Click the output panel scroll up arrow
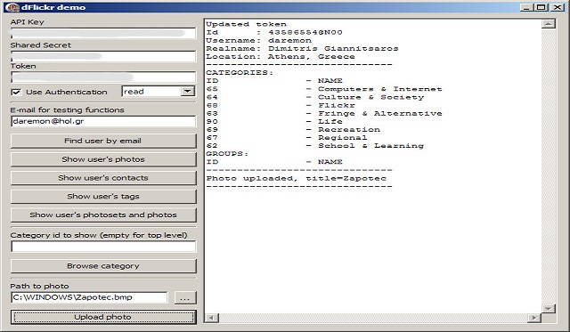 pos(549,24)
